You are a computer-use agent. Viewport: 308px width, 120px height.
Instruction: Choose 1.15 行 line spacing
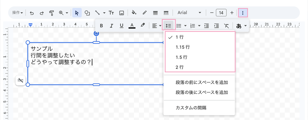click(199, 47)
